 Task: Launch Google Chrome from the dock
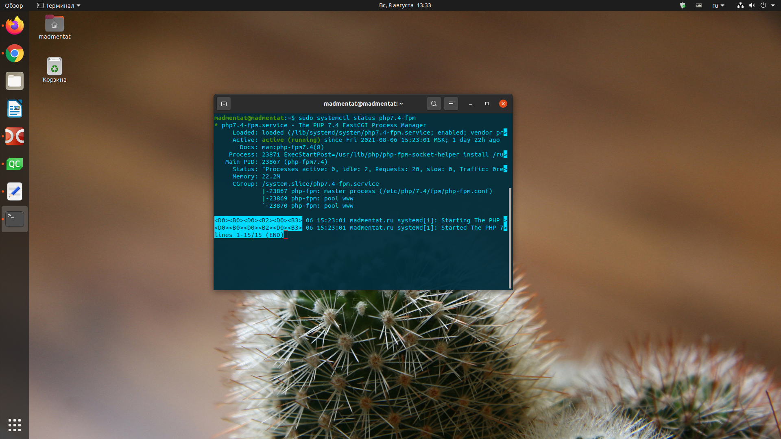(x=15, y=53)
